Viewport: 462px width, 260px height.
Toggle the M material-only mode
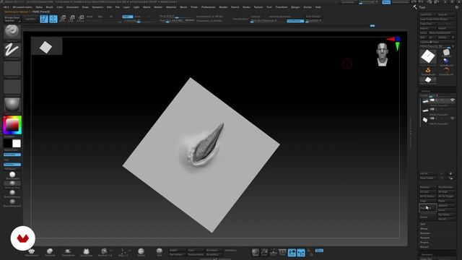pos(111,17)
